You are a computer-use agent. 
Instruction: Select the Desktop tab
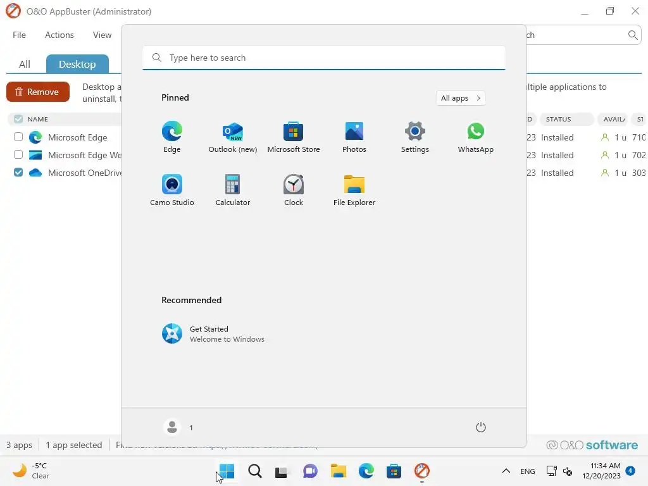77,64
